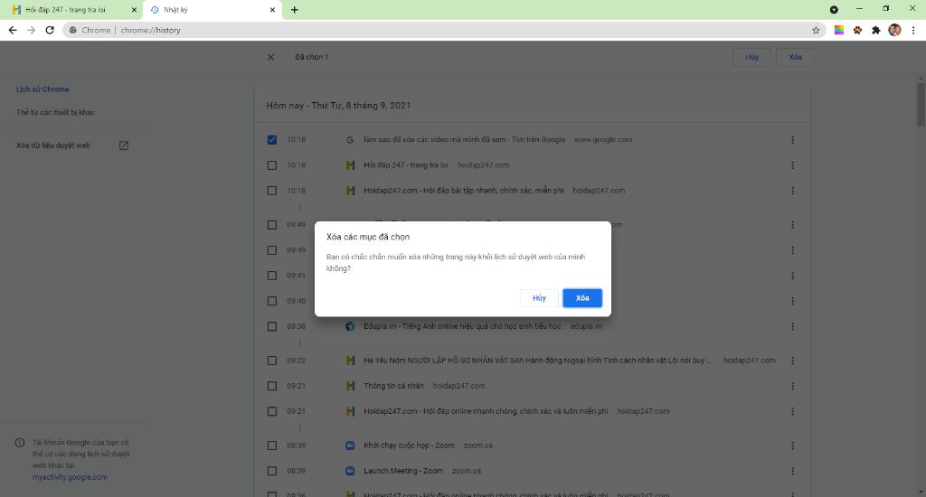
Task: Bookmark this page with the star icon
Action: tap(816, 30)
